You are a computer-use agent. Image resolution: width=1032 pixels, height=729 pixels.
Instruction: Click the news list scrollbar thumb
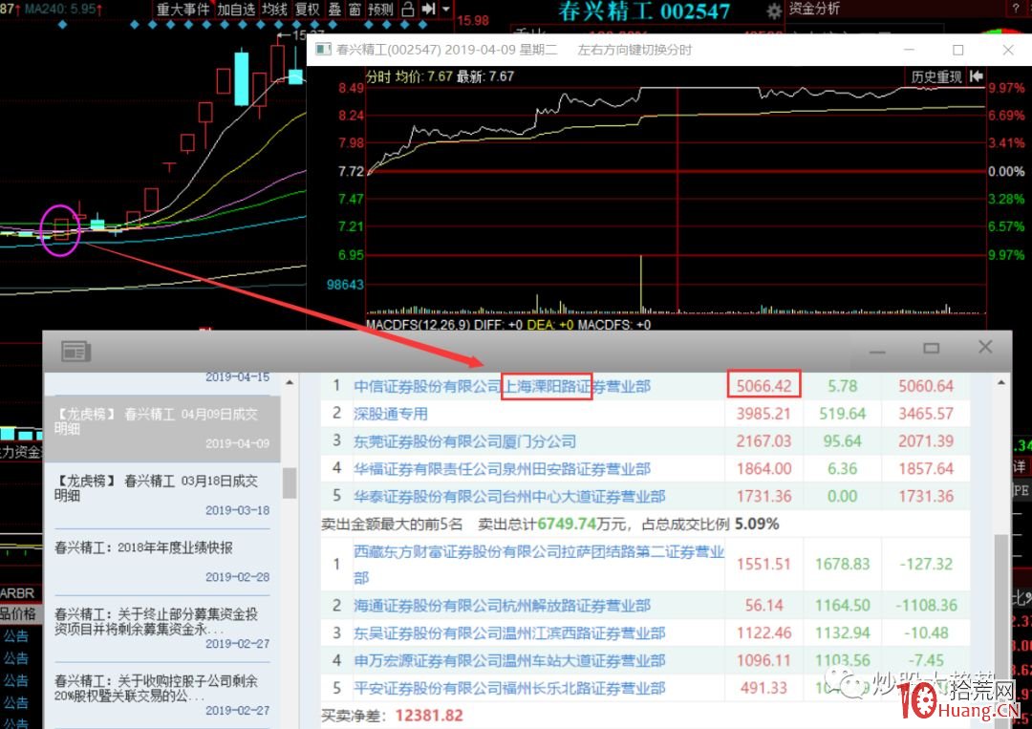tap(290, 482)
